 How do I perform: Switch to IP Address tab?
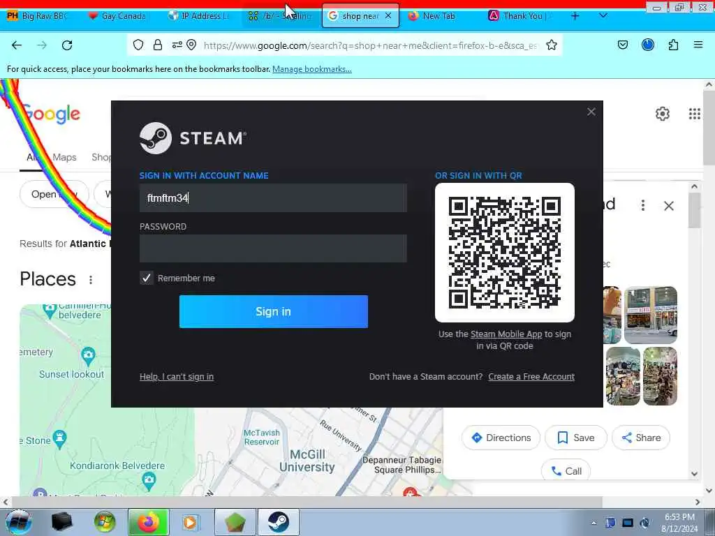coord(198,16)
